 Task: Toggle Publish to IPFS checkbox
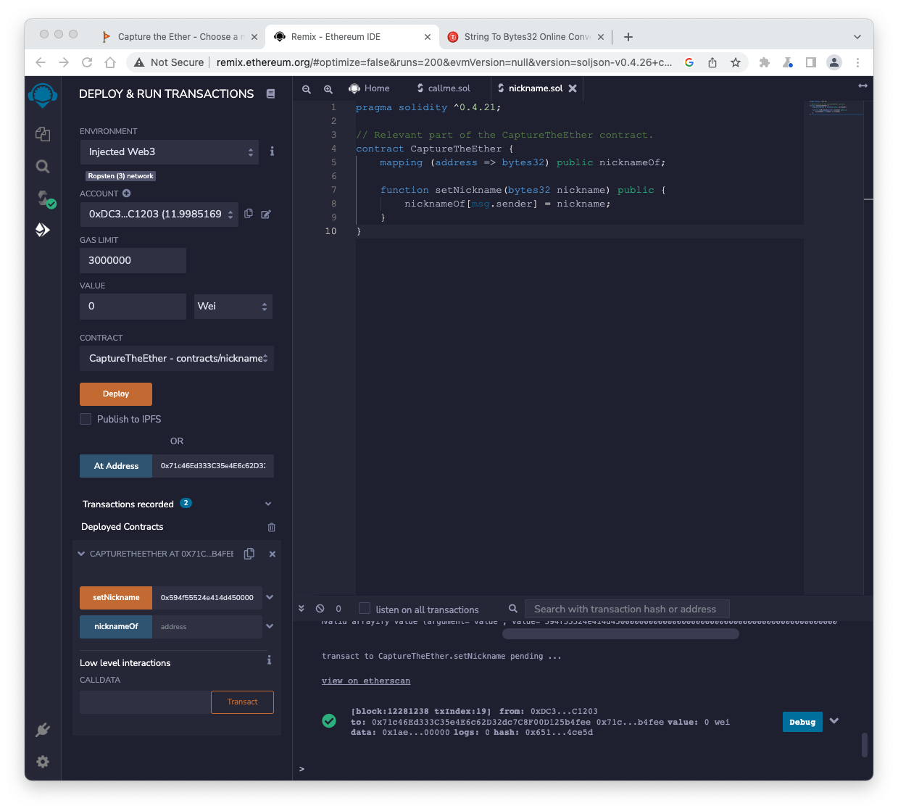click(86, 419)
